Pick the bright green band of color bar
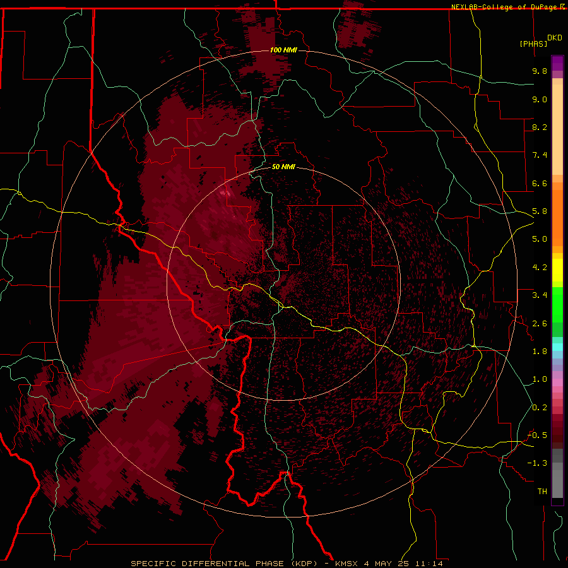Viewport: 568px width, 568px height. click(557, 305)
